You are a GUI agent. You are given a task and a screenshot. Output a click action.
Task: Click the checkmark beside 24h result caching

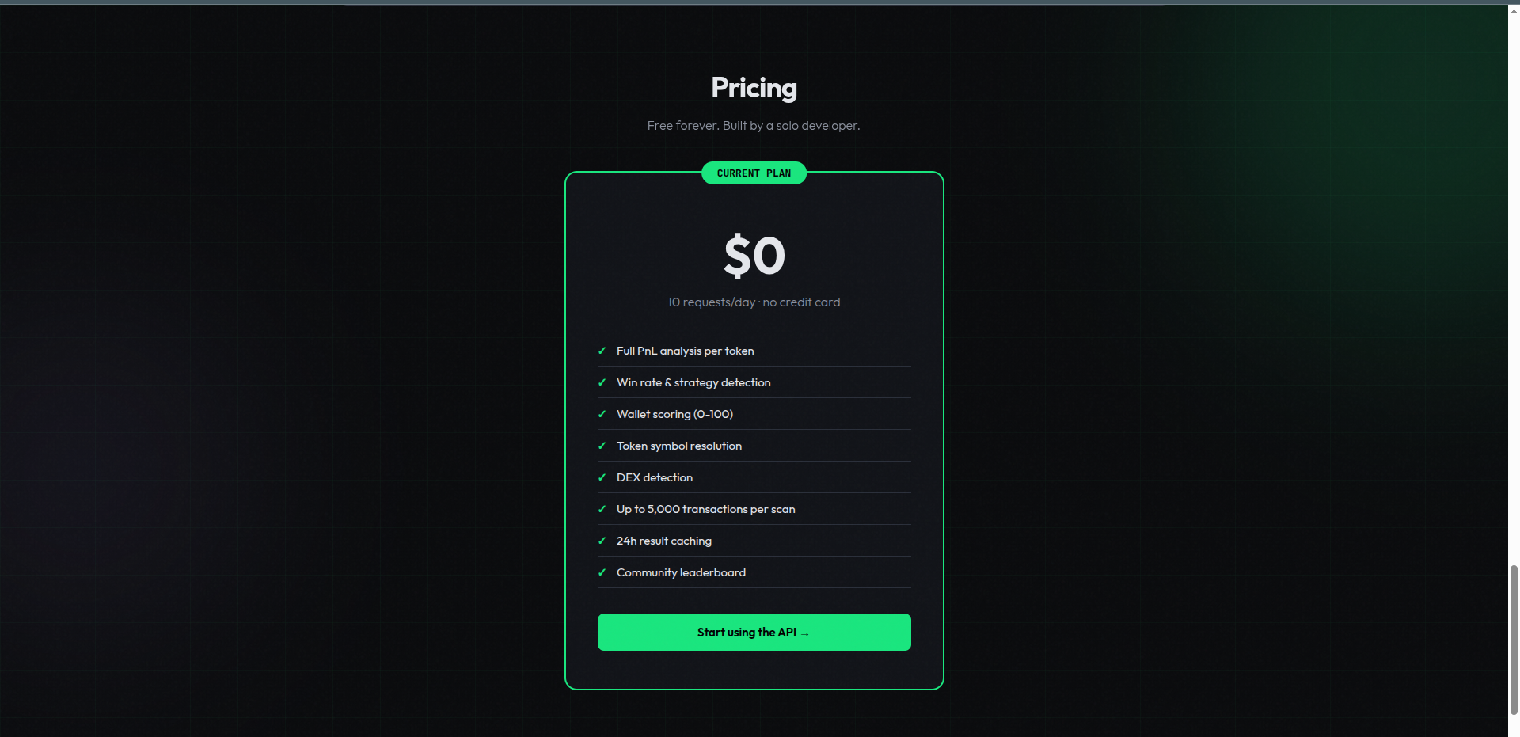[603, 541]
